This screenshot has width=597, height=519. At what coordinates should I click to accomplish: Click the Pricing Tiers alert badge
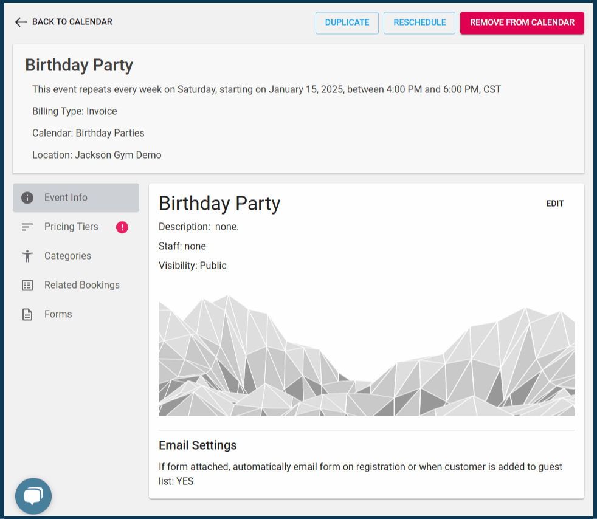(x=122, y=227)
